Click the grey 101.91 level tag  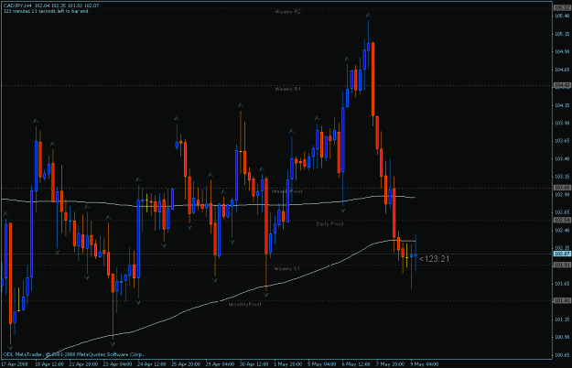click(x=562, y=265)
